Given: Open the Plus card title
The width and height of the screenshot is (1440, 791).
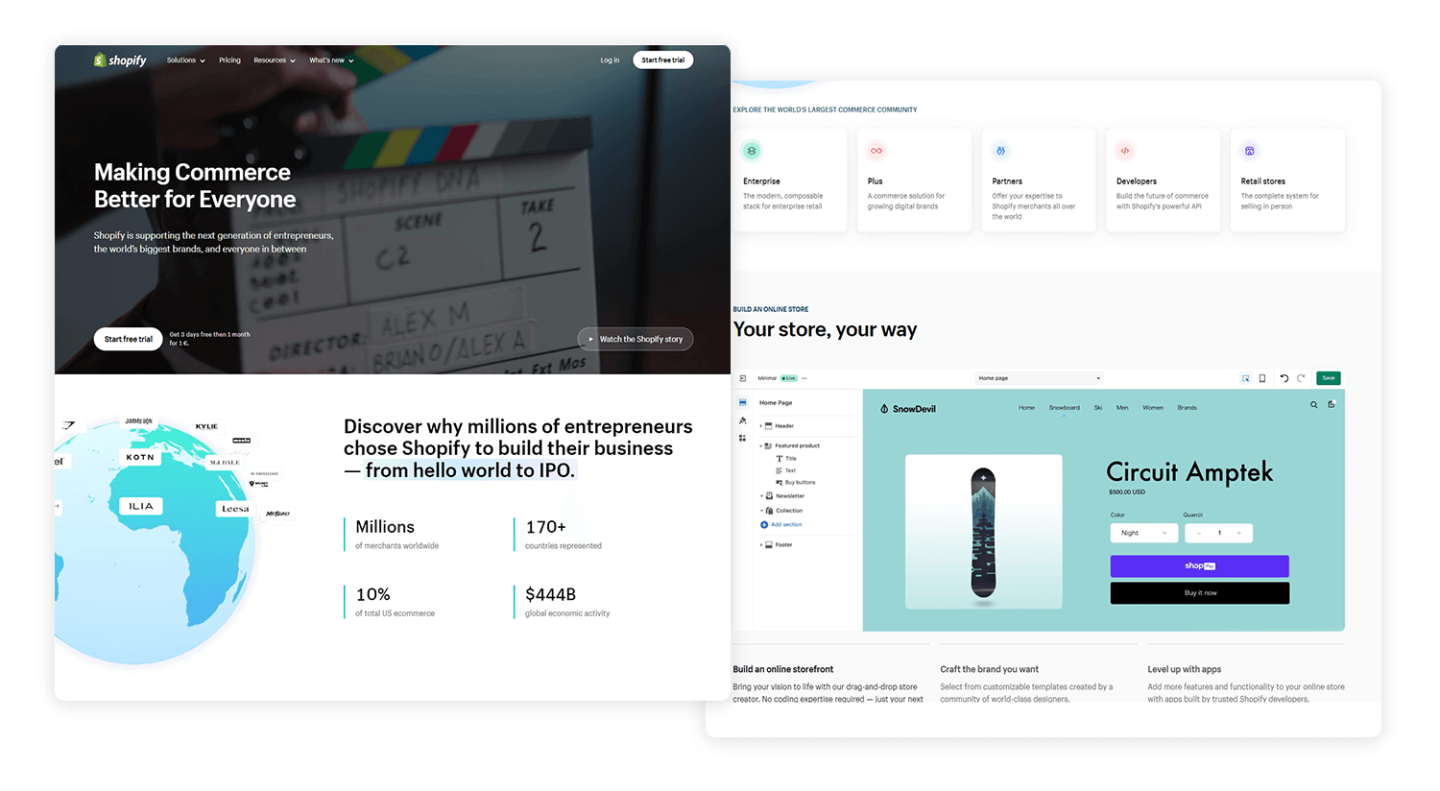Looking at the screenshot, I should point(875,181).
